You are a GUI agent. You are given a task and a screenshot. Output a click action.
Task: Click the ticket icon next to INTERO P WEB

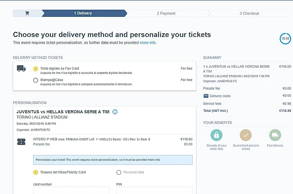(x=21, y=141)
